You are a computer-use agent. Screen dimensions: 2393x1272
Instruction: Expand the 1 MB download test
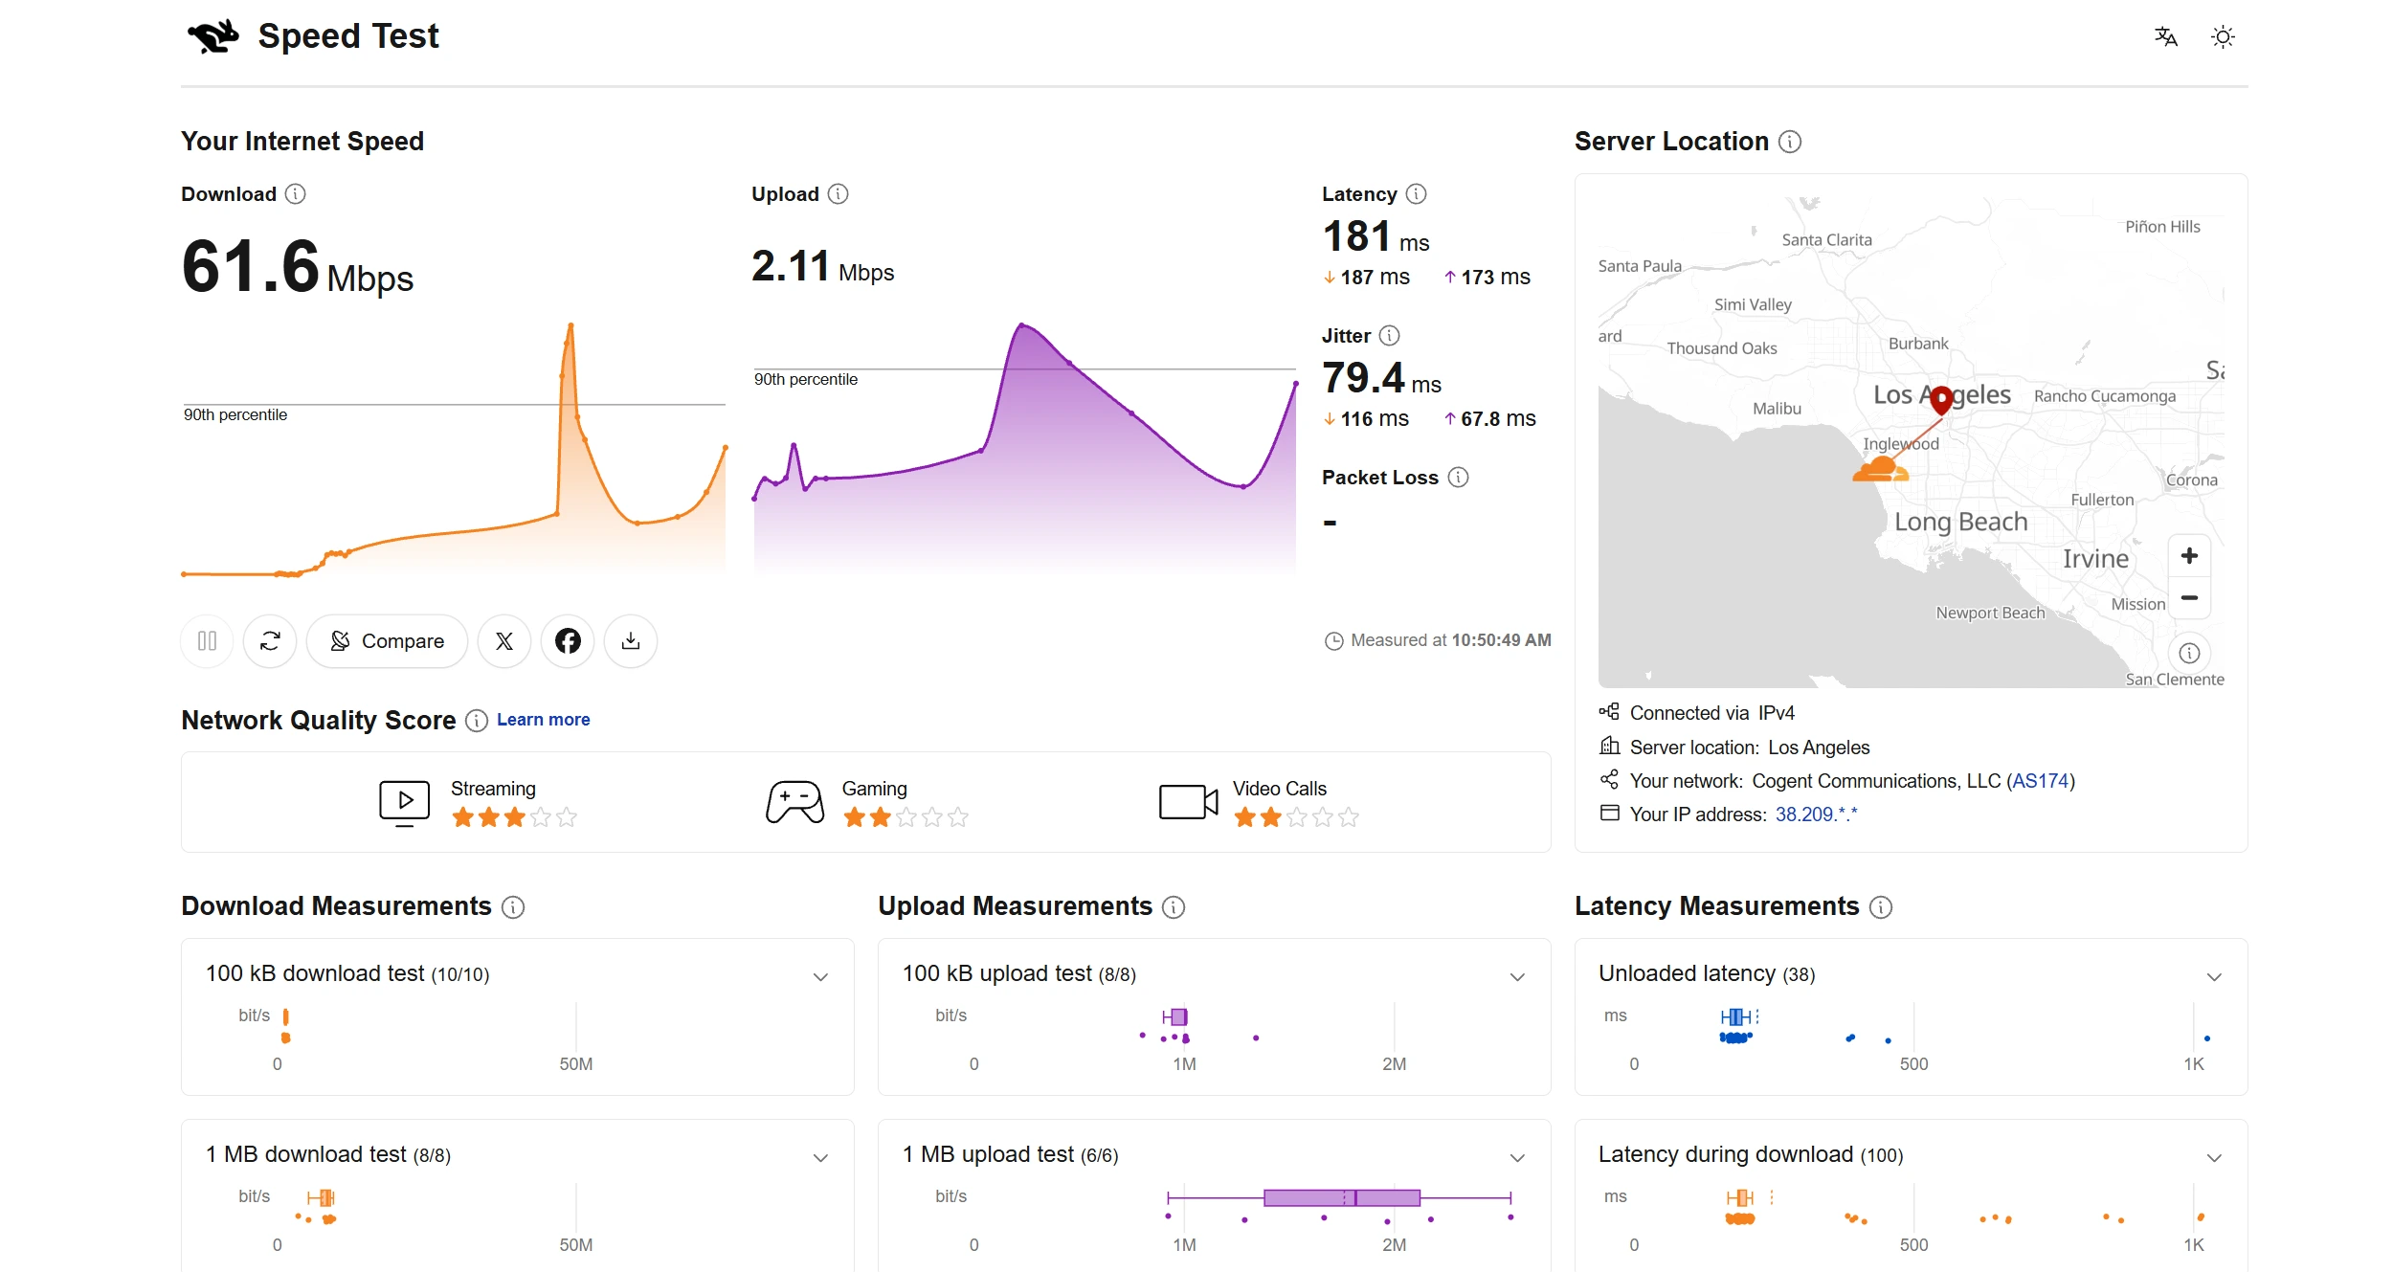[x=820, y=1158]
